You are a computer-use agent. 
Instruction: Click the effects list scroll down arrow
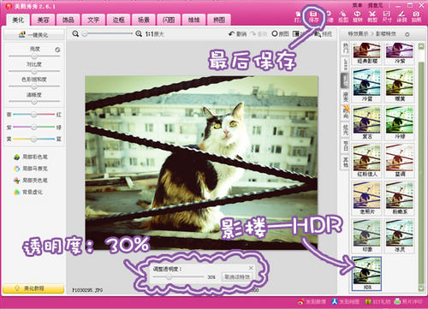pyautogui.click(x=421, y=288)
